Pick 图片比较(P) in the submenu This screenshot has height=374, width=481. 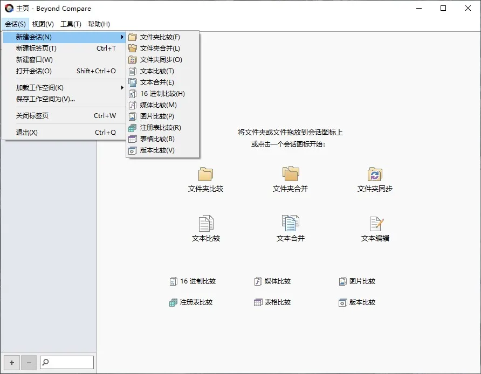(x=163, y=116)
